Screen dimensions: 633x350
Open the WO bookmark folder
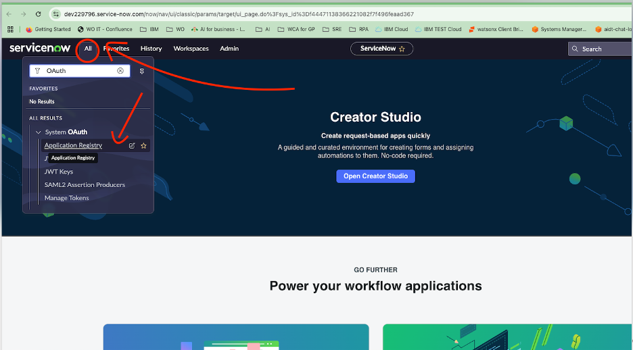tap(175, 30)
